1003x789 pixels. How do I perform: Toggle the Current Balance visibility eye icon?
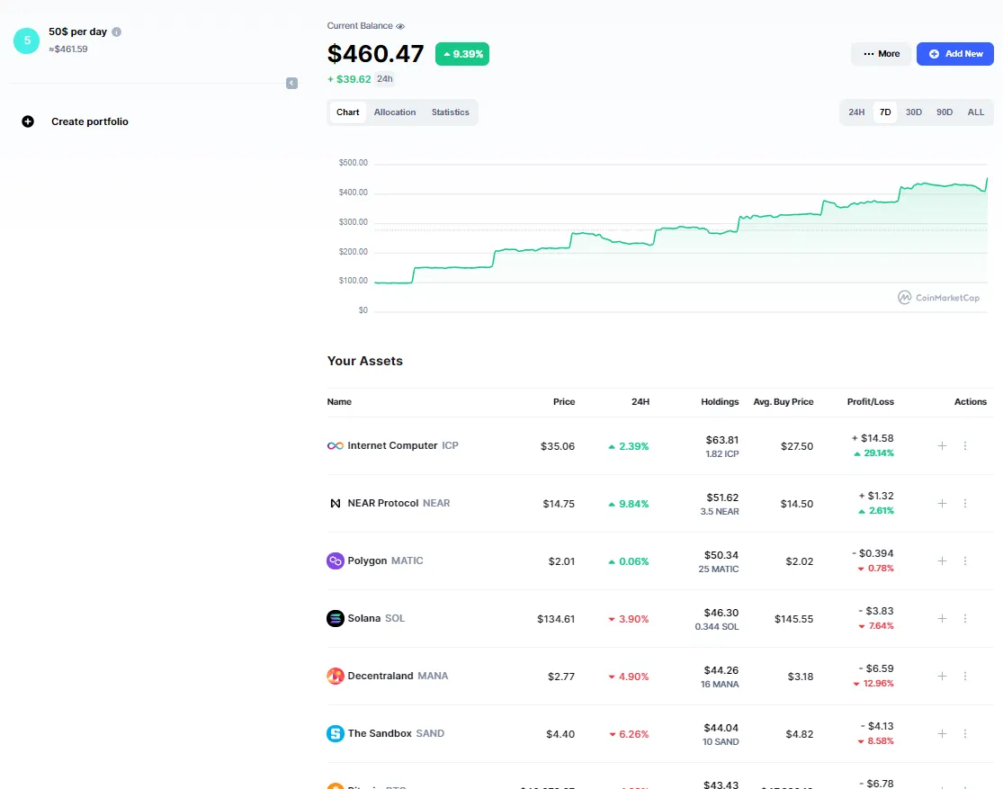pyautogui.click(x=400, y=26)
